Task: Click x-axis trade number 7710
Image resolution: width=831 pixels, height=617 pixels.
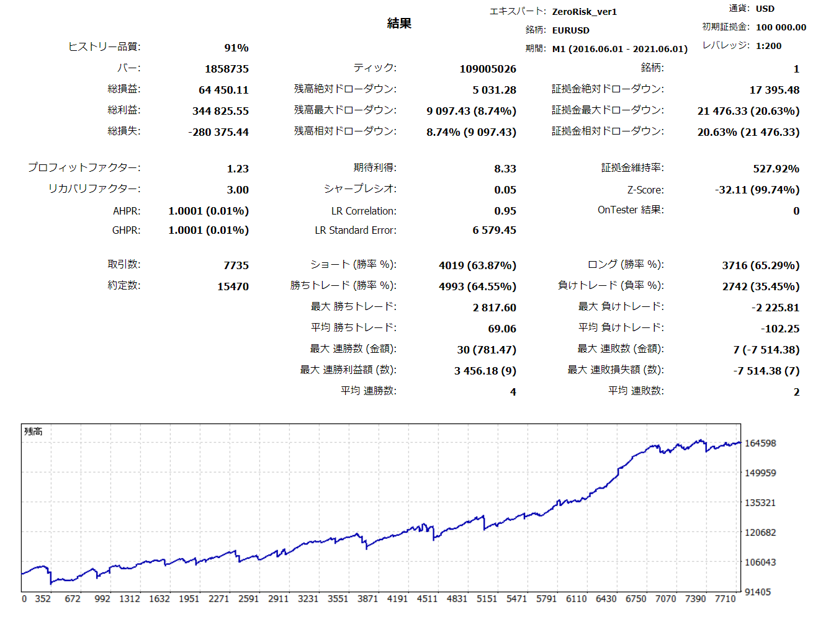Action: point(725,599)
